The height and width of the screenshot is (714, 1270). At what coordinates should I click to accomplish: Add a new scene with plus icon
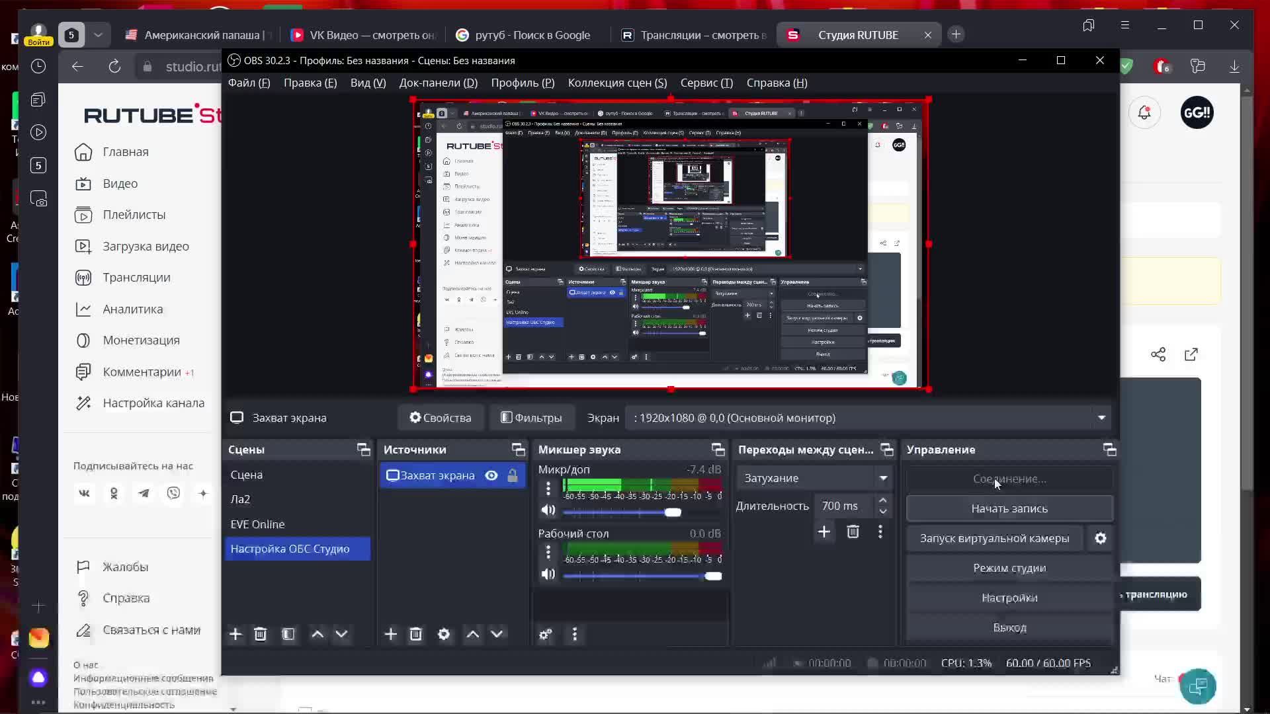click(235, 635)
